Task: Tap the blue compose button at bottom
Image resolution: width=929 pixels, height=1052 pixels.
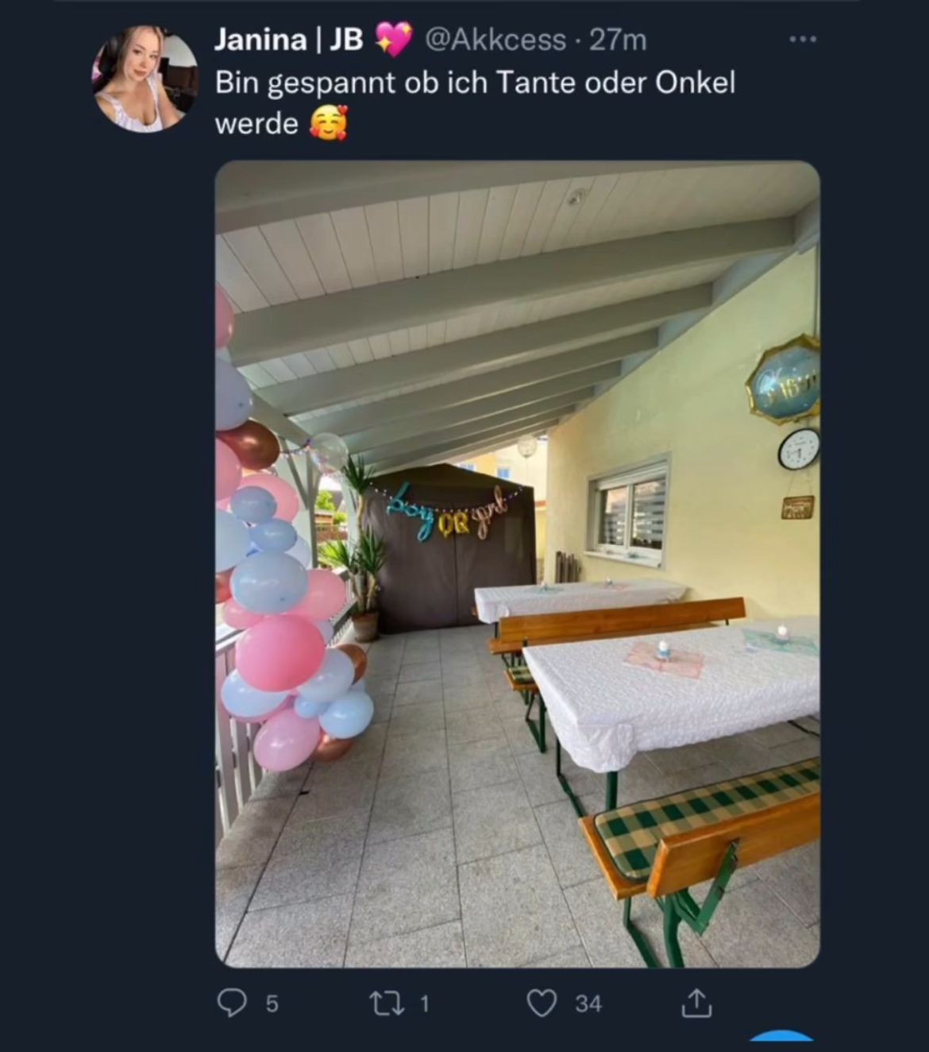Action: coord(782,1040)
